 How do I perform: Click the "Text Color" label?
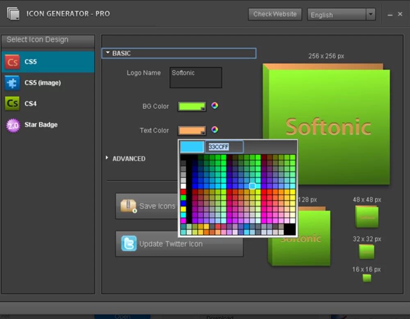(154, 131)
